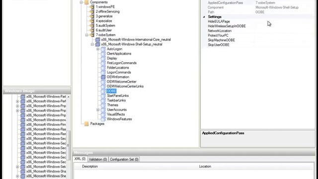The image size is (318, 179).
Task: Collapse the 7 oobeSystem pass node
Action: [87, 35]
